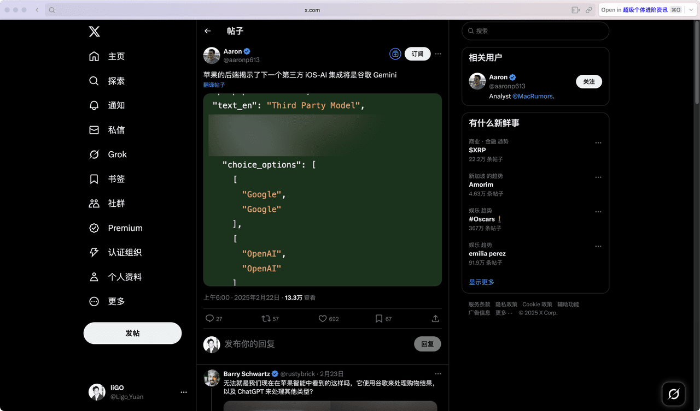This screenshot has height=411, width=700.
Task: Open the Cookie 政策 link
Action: coord(537,305)
